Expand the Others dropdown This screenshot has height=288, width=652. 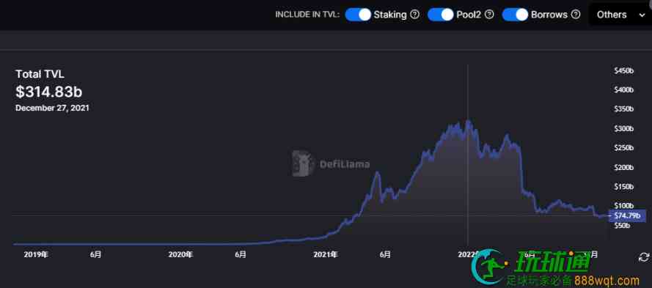tap(620, 15)
